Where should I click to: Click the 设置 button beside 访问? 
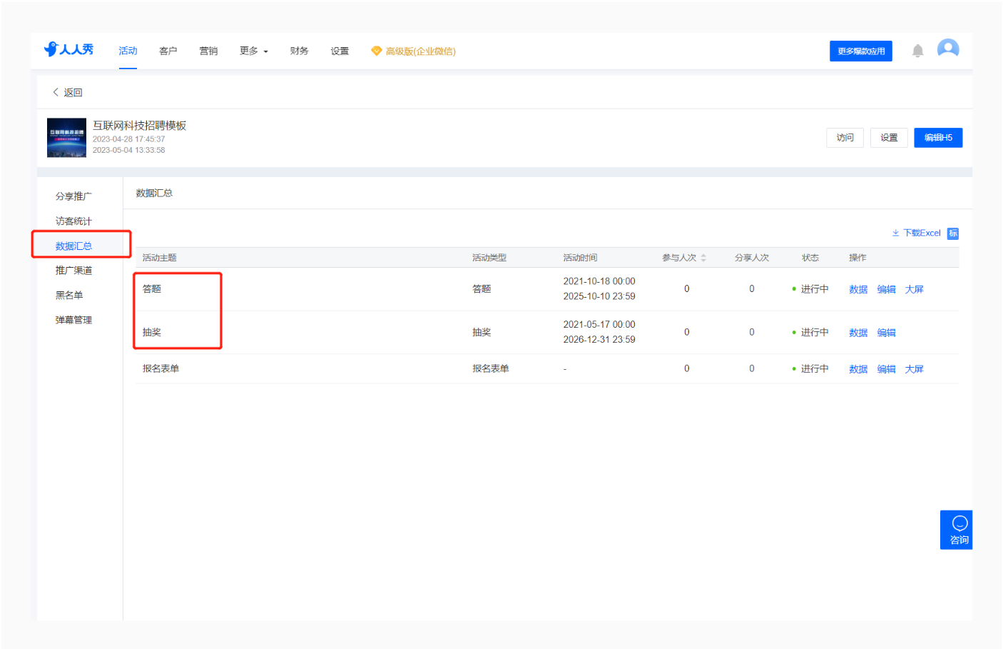(x=889, y=138)
